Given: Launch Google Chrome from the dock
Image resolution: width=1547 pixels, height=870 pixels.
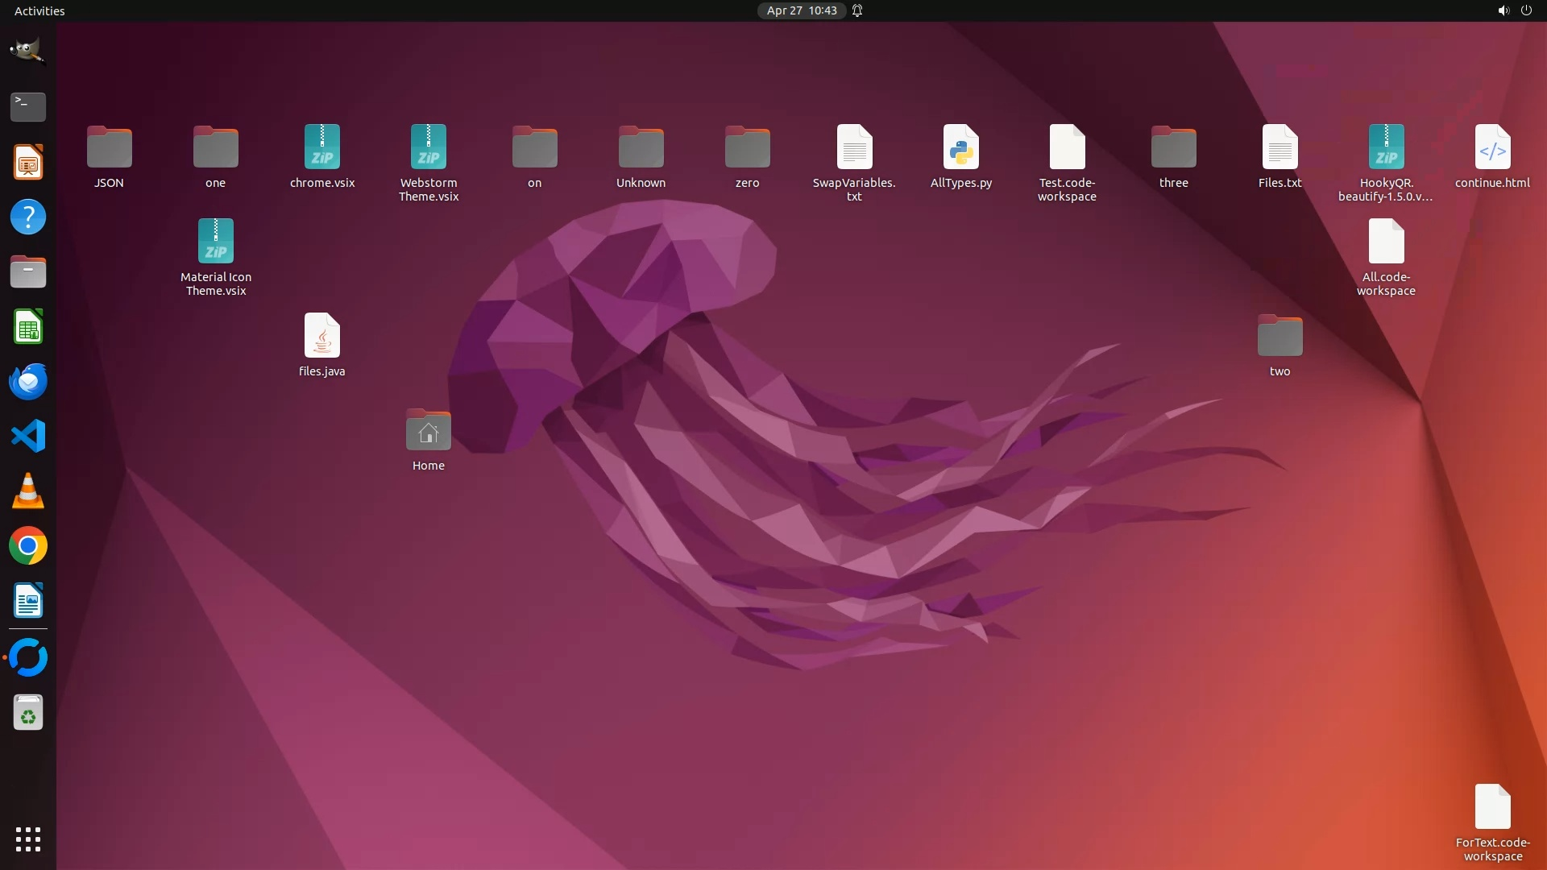Looking at the screenshot, I should coord(28,546).
